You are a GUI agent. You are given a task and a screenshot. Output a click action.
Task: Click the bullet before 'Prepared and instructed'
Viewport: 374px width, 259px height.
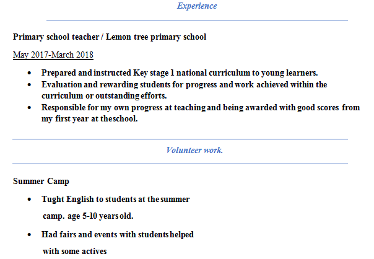pyautogui.click(x=31, y=72)
